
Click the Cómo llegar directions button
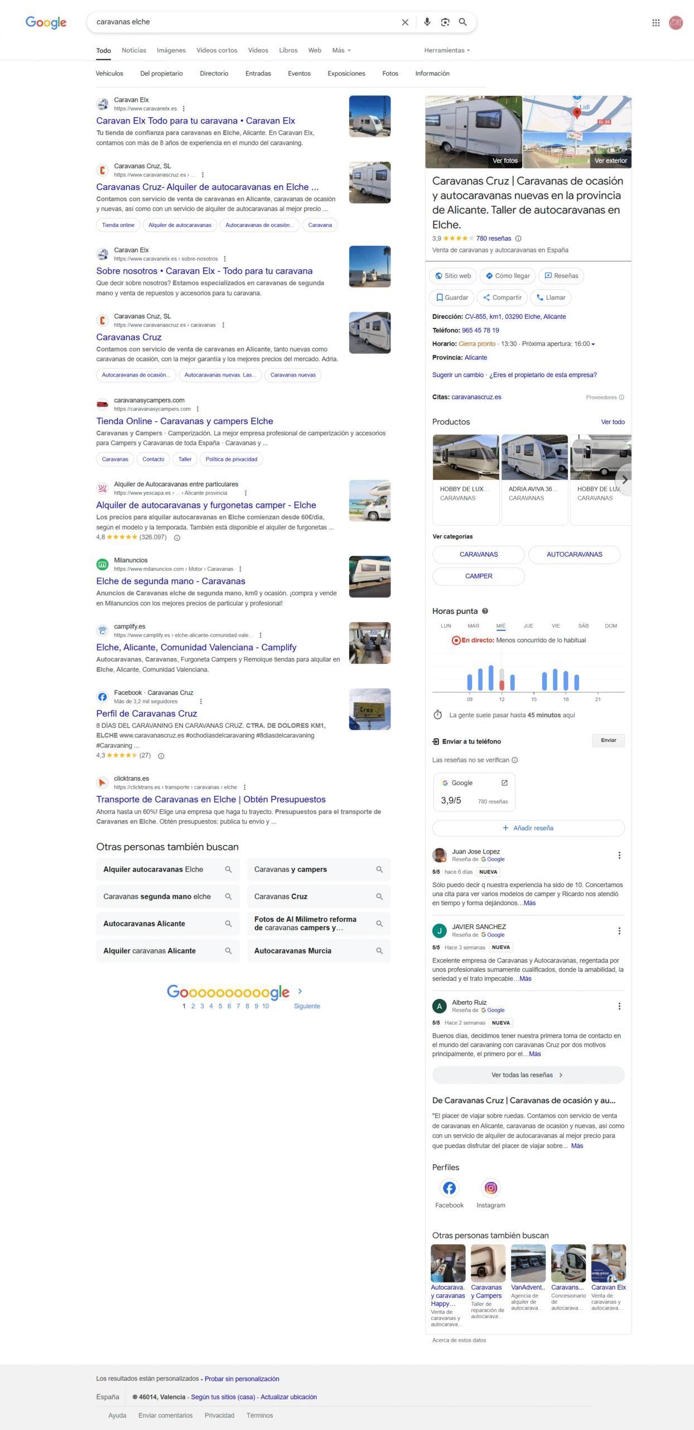click(x=508, y=276)
